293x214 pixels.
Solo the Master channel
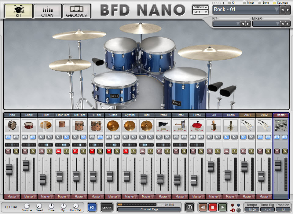tap(285, 151)
